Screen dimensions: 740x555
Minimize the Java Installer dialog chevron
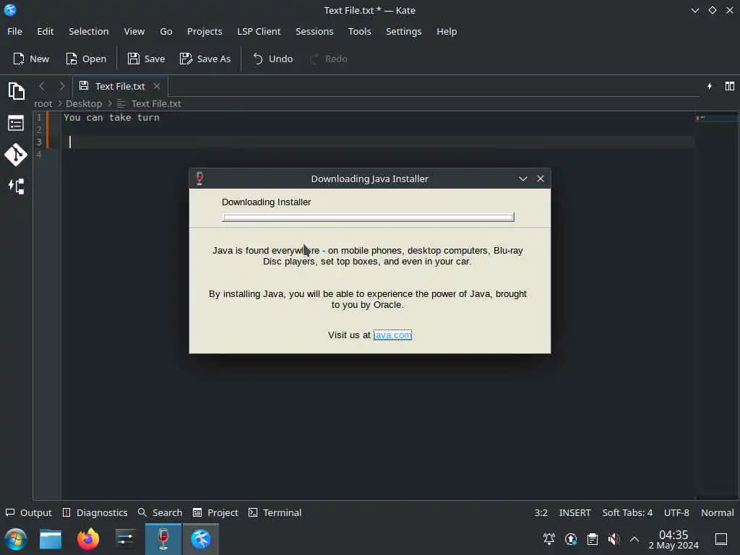tap(523, 178)
